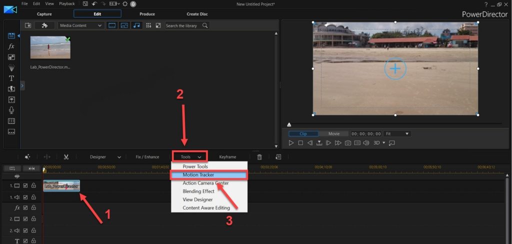This screenshot has height=244, width=512.
Task: Open the File menu
Action: (24, 4)
